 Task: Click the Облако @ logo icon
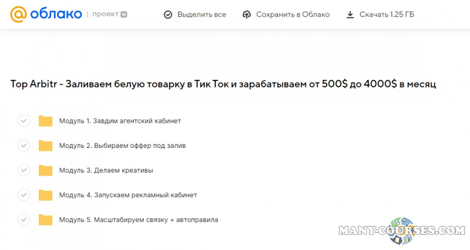point(19,14)
